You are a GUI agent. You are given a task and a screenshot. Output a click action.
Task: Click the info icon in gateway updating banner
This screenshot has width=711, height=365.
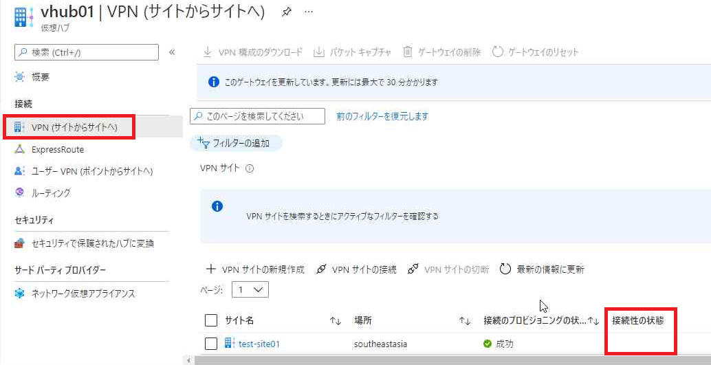click(213, 82)
